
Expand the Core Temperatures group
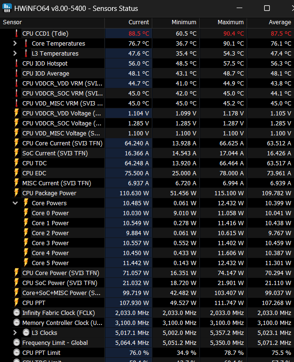click(15, 43)
